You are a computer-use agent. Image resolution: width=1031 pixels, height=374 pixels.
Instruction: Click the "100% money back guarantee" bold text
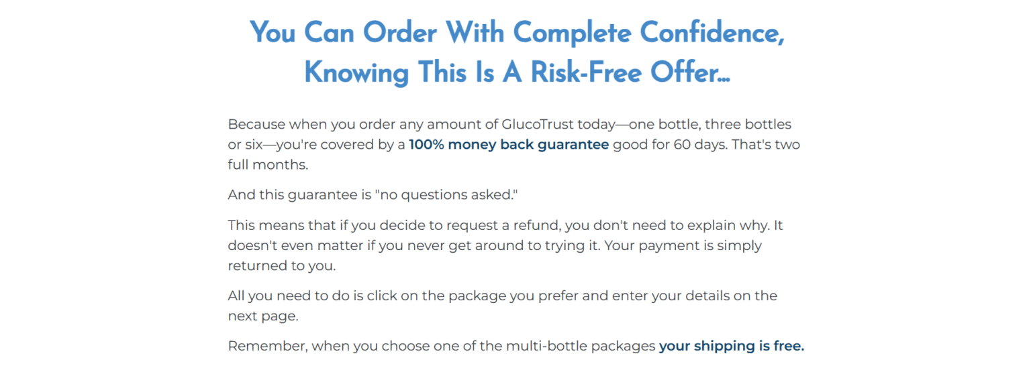coord(509,145)
